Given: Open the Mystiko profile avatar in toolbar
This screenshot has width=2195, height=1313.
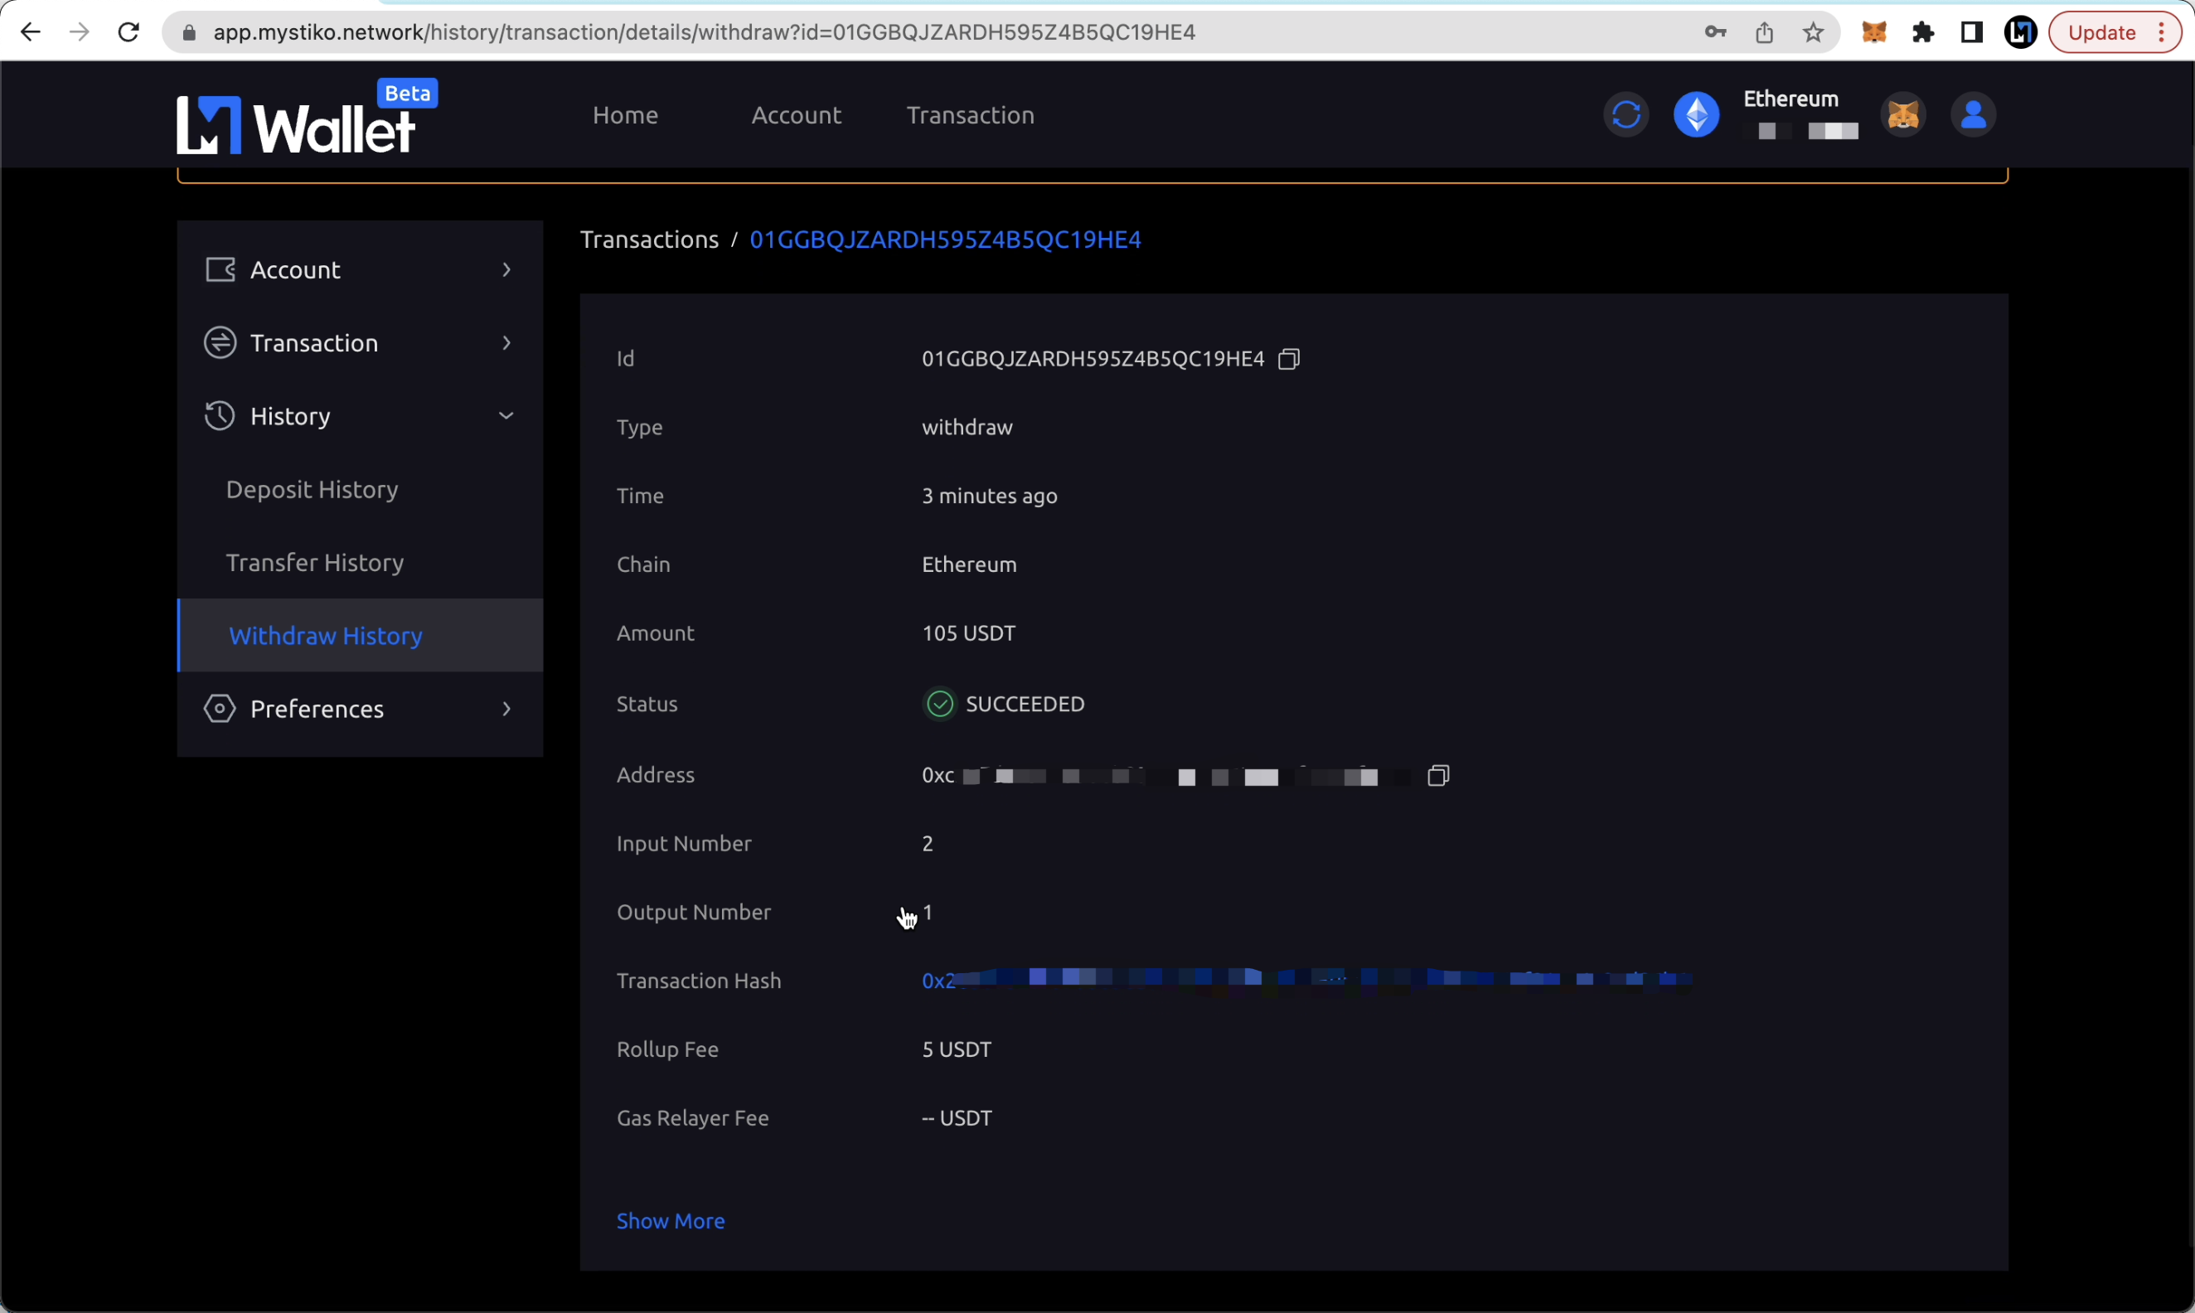Looking at the screenshot, I should (x=2021, y=32).
